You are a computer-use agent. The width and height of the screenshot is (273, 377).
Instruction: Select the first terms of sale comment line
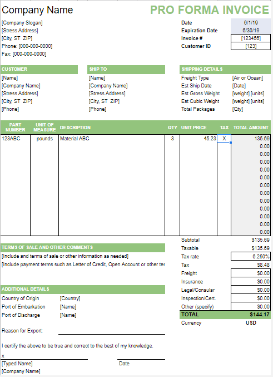point(65,256)
